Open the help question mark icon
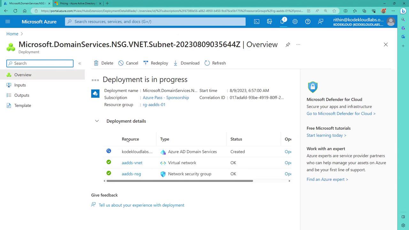The image size is (409, 230). tap(308, 21)
